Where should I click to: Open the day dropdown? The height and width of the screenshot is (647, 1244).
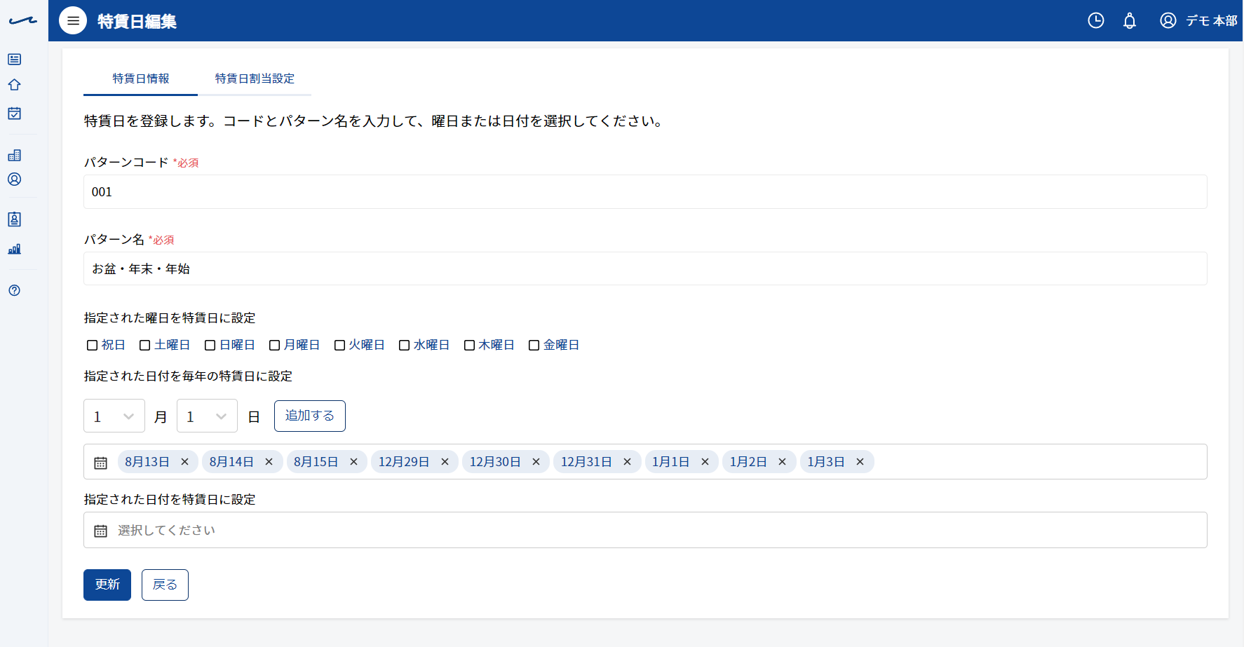207,416
